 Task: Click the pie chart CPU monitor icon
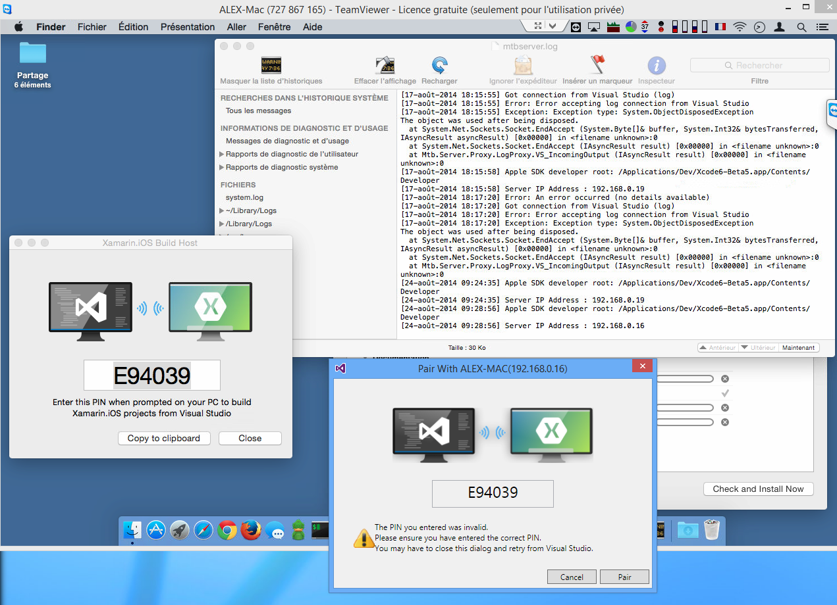point(631,27)
